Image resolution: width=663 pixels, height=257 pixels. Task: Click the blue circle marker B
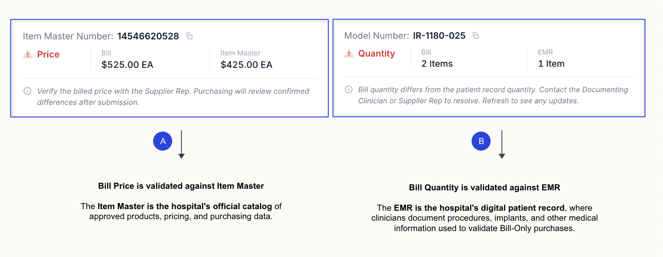[x=481, y=141]
